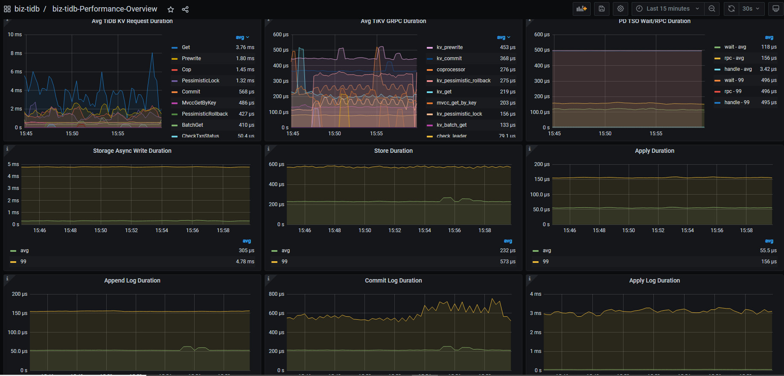The image size is (784, 376).
Task: Click the cycle view mode monitor icon
Action: [775, 9]
